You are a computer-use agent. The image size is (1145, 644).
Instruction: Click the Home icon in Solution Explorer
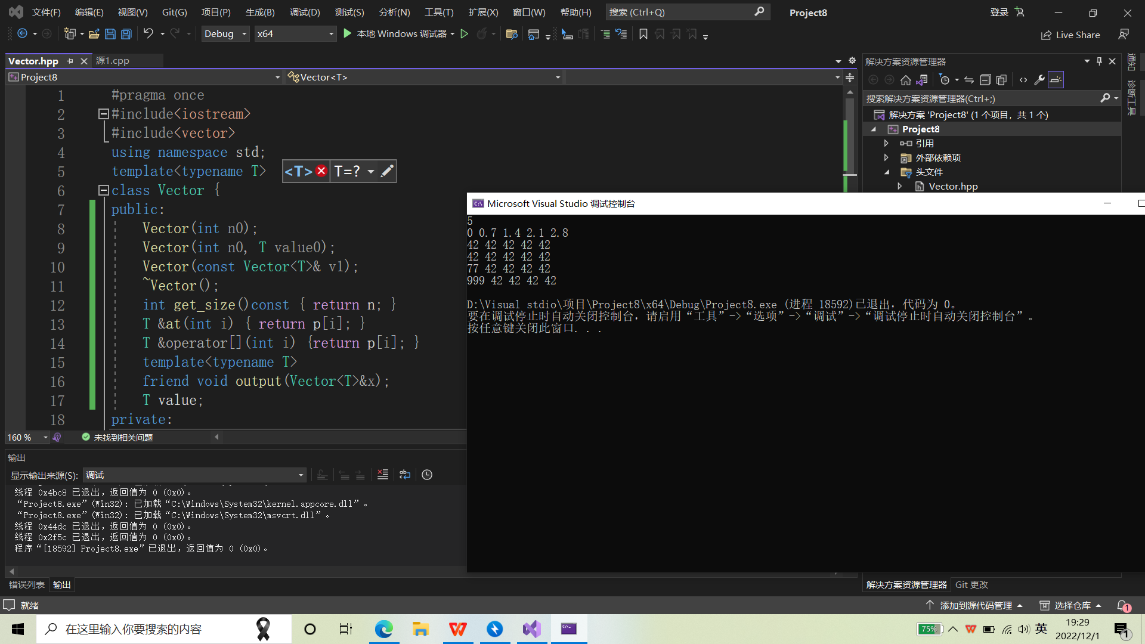[905, 80]
